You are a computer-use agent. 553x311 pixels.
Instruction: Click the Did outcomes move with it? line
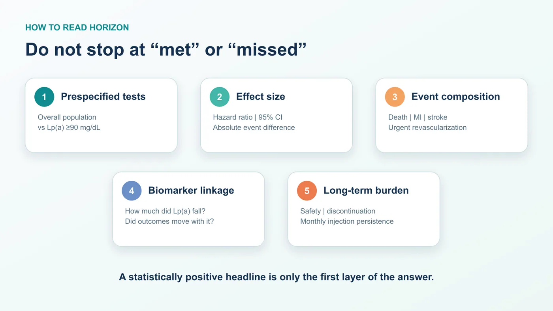click(x=169, y=221)
